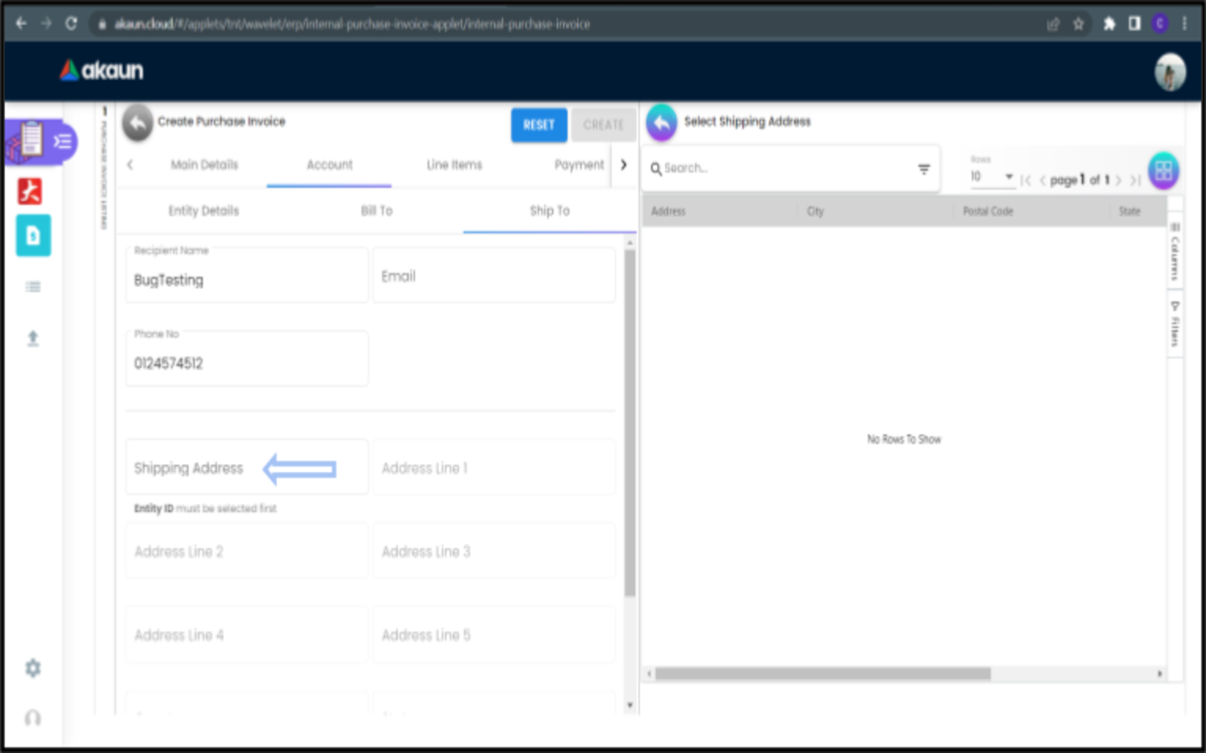Viewport: 1206px width, 753px height.
Task: Sort by the State column header
Action: (1130, 212)
